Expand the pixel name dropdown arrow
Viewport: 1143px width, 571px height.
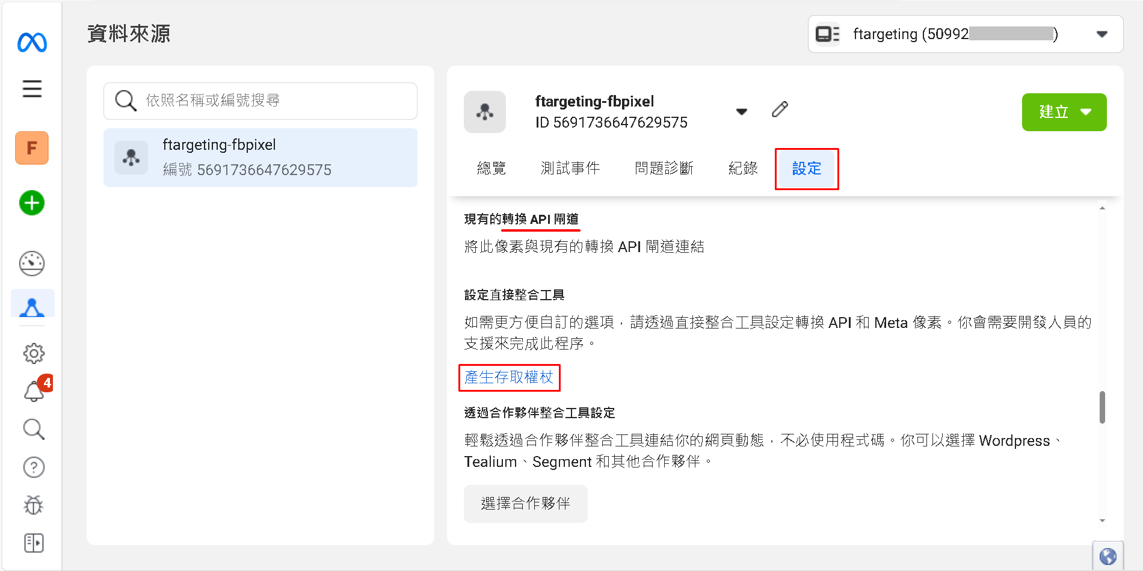pyautogui.click(x=742, y=111)
